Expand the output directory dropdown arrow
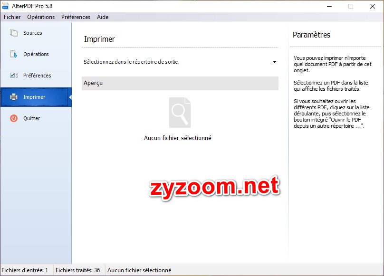This screenshot has width=384, height=276. pyautogui.click(x=275, y=62)
